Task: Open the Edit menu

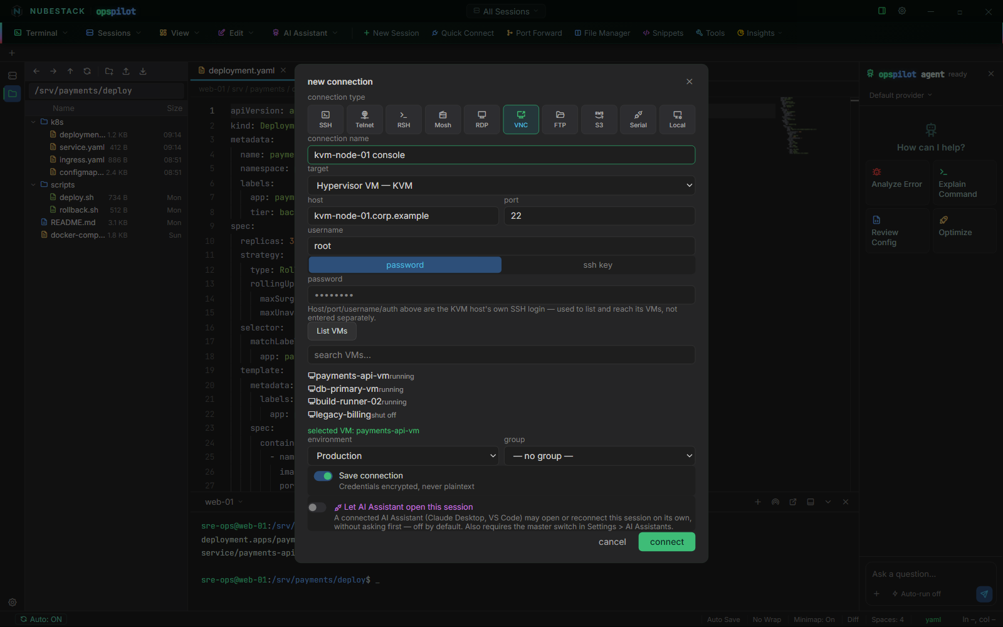Action: [236, 33]
